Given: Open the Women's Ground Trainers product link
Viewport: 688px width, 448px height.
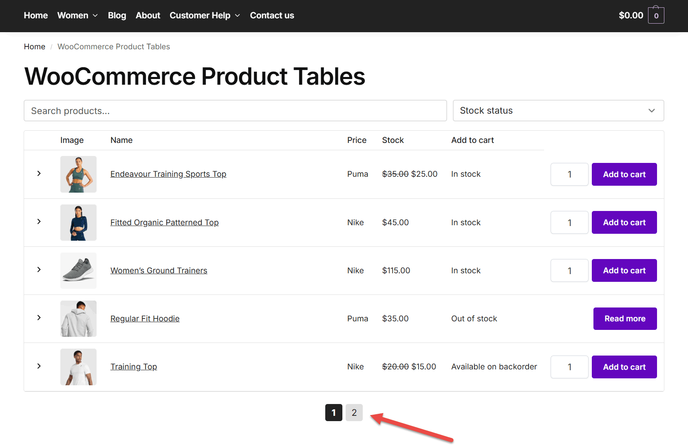Looking at the screenshot, I should coord(159,270).
